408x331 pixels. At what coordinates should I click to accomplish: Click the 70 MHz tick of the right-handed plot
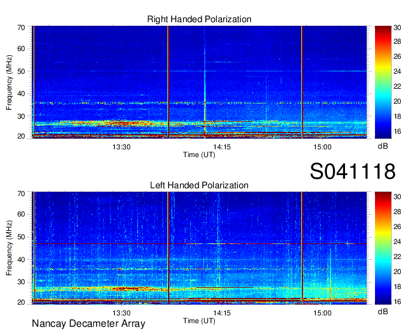click(x=21, y=28)
